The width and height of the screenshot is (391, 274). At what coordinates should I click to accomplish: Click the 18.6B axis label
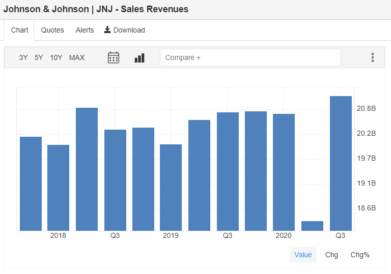click(366, 208)
